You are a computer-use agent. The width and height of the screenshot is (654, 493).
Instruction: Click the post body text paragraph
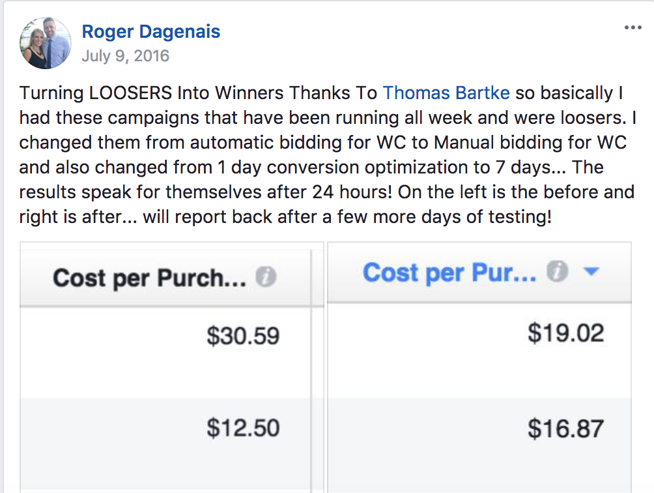click(328, 155)
